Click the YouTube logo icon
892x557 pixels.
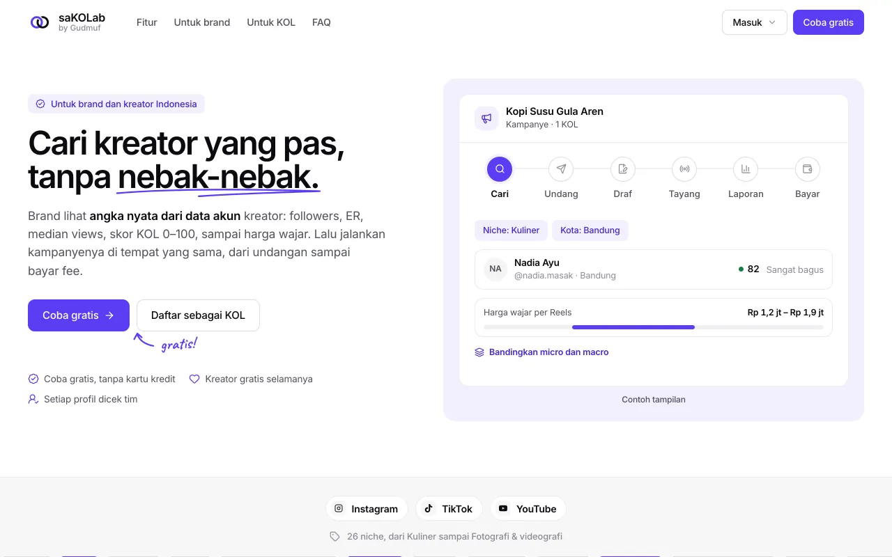(x=503, y=508)
